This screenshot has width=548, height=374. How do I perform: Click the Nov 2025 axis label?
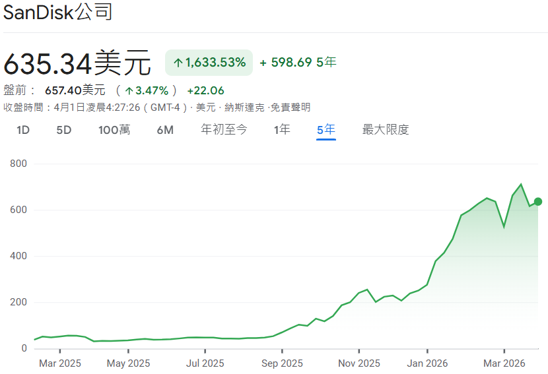click(x=359, y=363)
